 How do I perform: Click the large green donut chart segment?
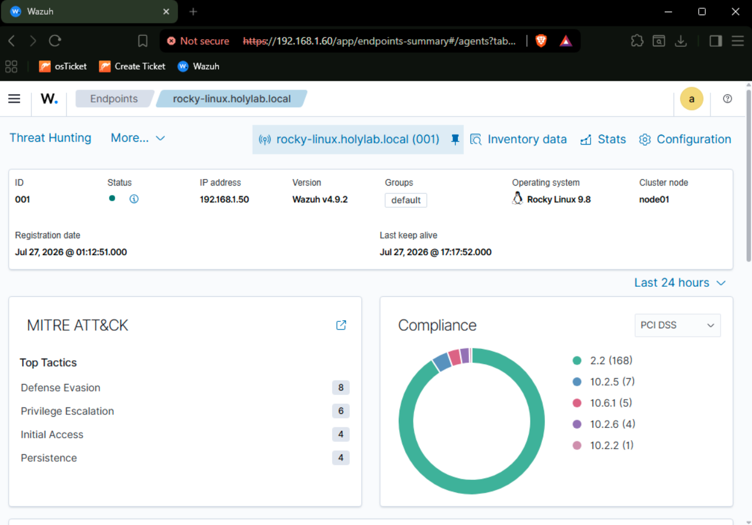coord(471,488)
